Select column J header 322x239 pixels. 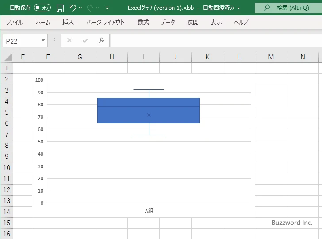(175, 57)
